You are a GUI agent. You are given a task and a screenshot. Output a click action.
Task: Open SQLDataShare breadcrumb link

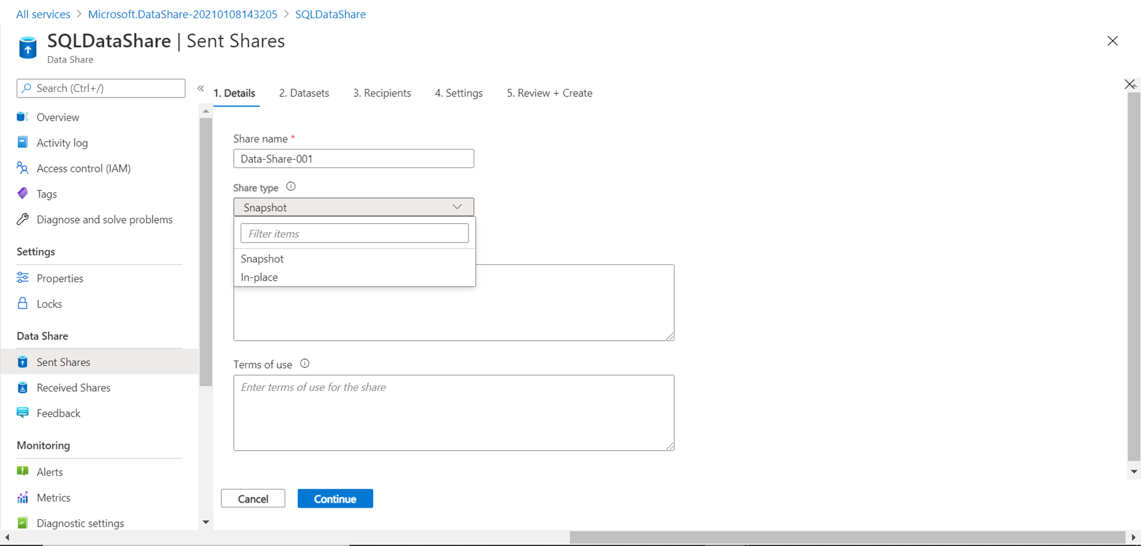(330, 14)
